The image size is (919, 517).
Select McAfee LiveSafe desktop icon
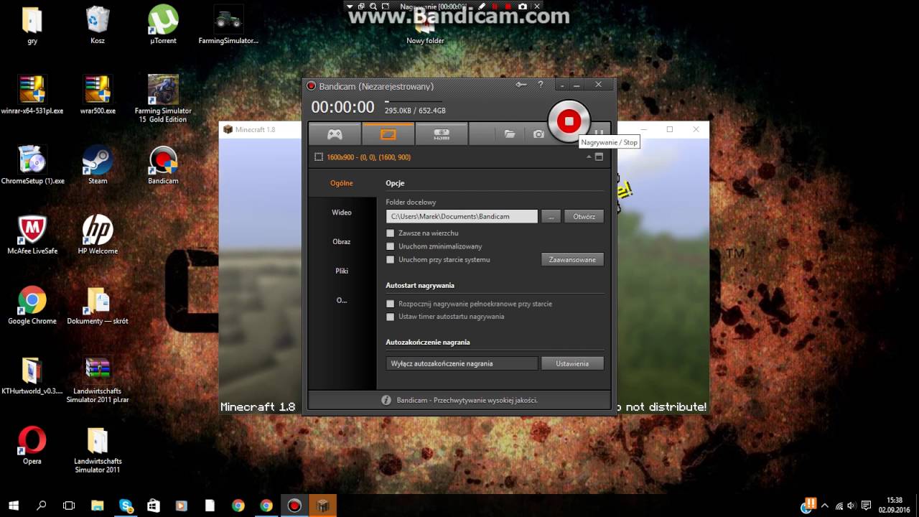pyautogui.click(x=32, y=235)
